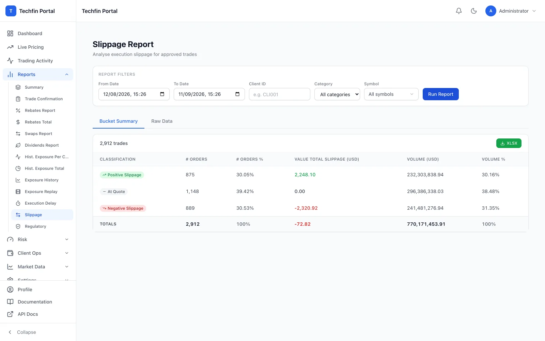545x341 pixels.
Task: Open Hist. Exposure Total report
Action: (x=42, y=168)
